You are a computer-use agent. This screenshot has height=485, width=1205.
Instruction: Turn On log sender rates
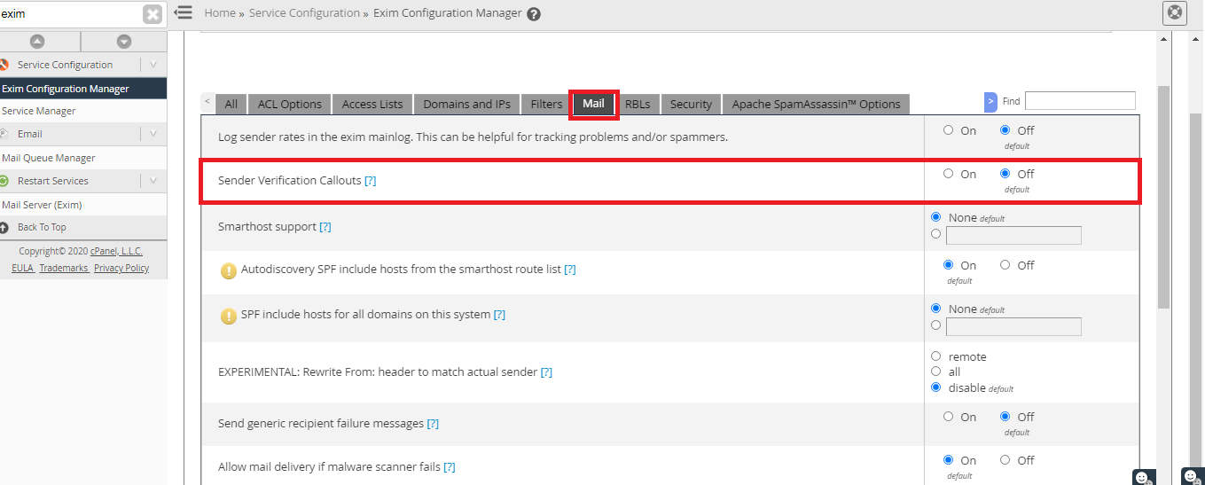coord(949,130)
